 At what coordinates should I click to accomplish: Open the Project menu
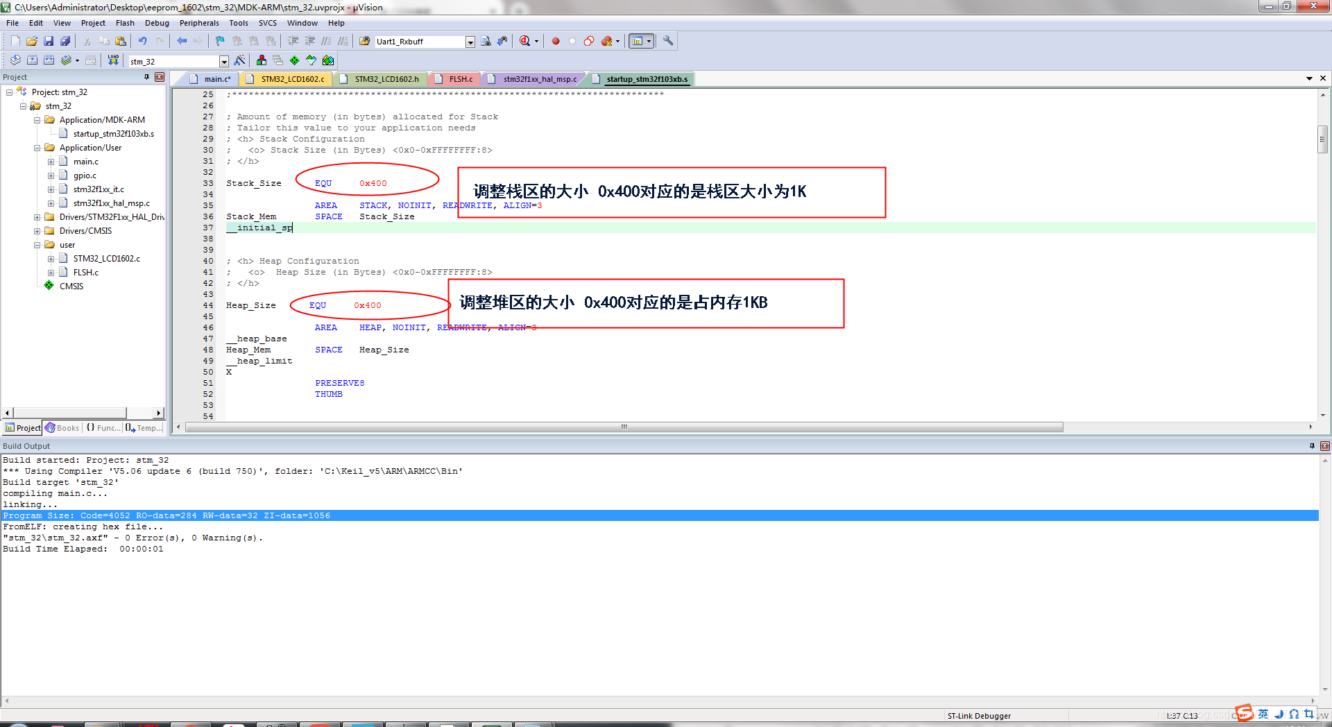tap(93, 23)
